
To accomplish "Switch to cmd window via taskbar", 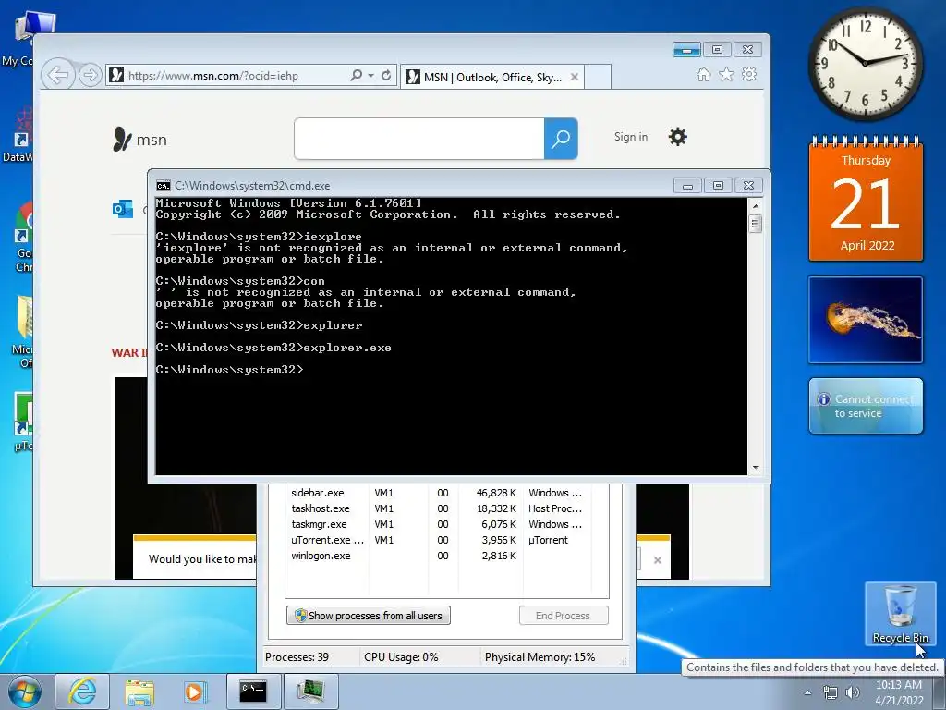I will (253, 692).
